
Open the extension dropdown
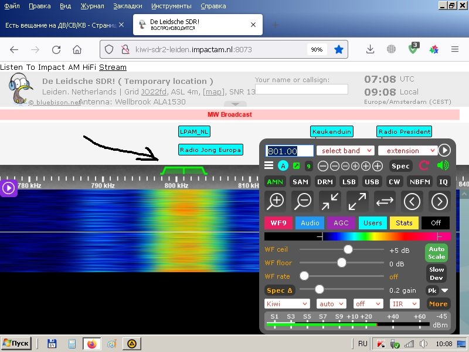tap(407, 151)
